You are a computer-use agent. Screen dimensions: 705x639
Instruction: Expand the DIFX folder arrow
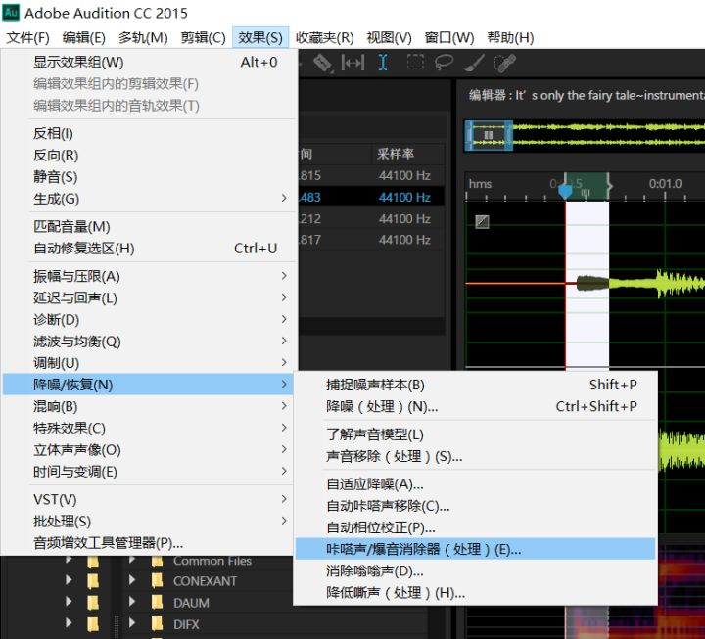[132, 623]
